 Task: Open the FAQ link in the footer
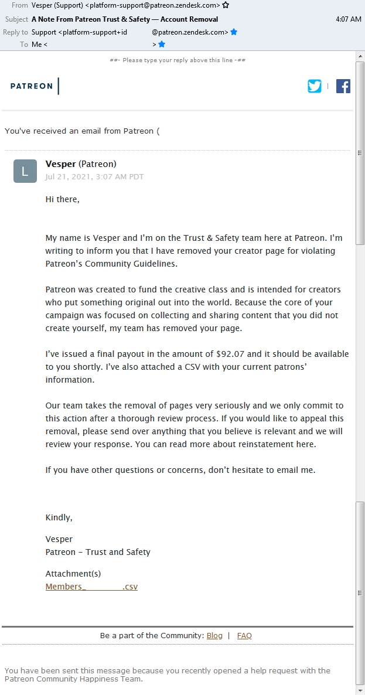tap(244, 636)
